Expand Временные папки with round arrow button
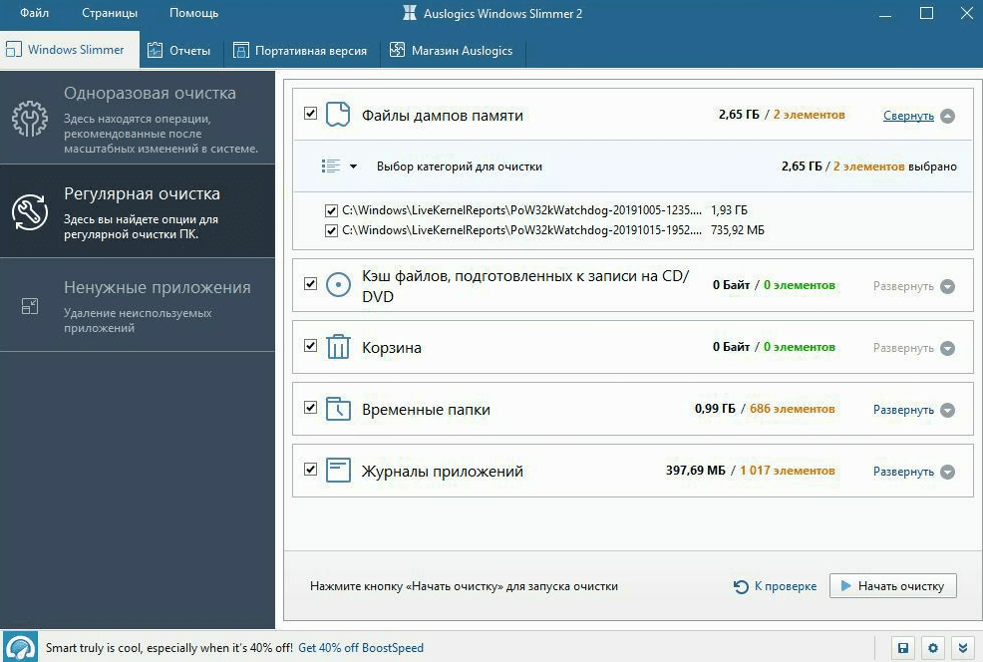This screenshot has width=983, height=662. point(948,410)
